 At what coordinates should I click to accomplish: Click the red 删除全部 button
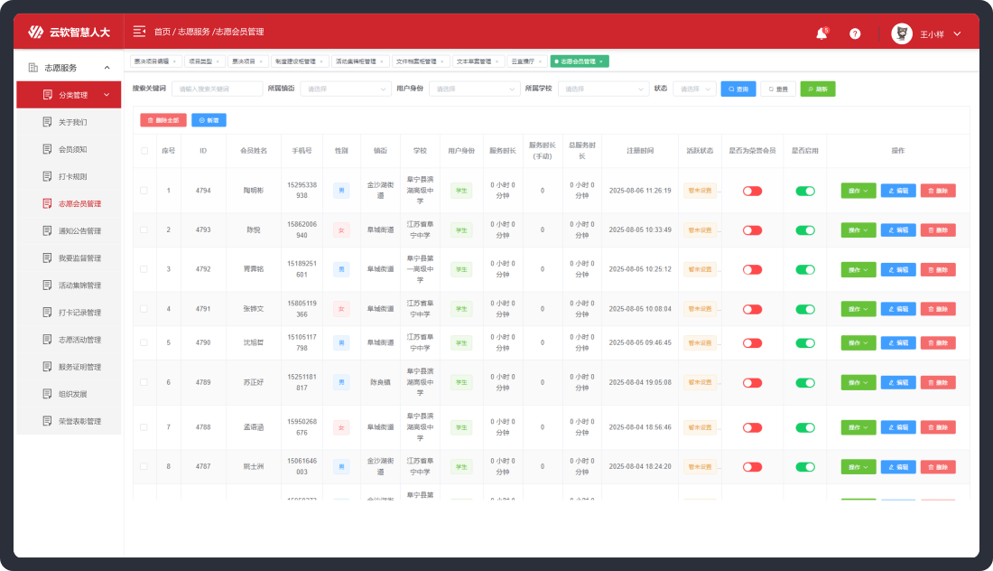(x=163, y=120)
